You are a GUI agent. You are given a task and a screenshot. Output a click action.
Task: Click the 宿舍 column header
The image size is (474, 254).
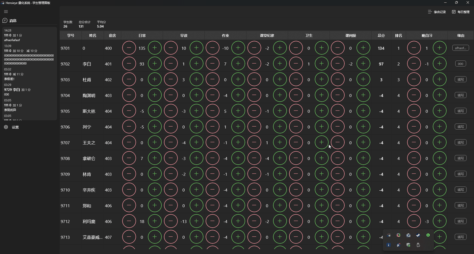pos(112,35)
